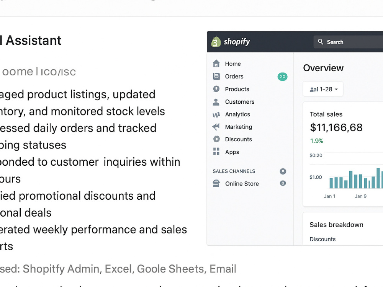Click the Orders count badge 20

click(x=282, y=77)
